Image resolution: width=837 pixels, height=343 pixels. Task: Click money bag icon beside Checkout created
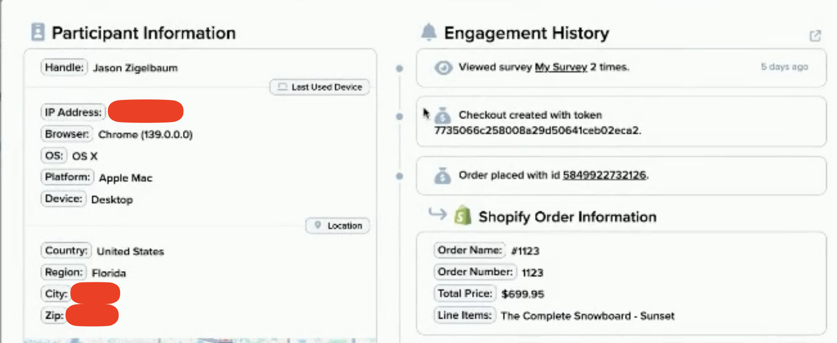click(x=443, y=116)
